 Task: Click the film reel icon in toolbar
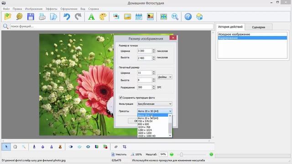19,17
